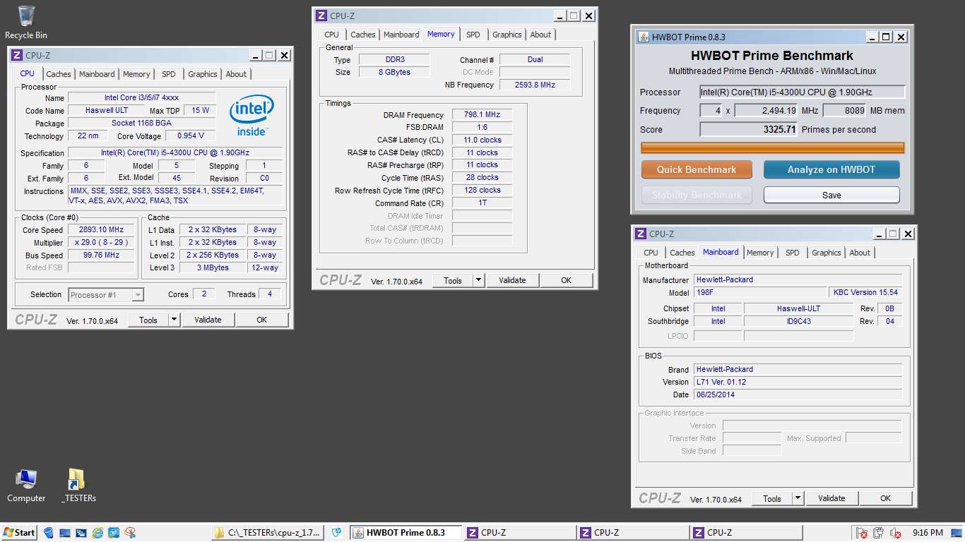Click the Frequency field showing 2,494.19
Screen dimensions: 965x542
[x=766, y=110]
